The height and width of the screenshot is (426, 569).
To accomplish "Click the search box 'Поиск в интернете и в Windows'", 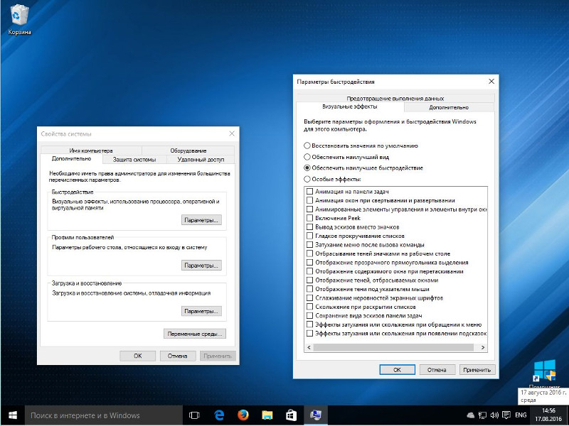I will coord(103,415).
